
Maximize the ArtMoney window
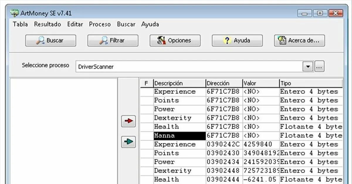click(320, 13)
